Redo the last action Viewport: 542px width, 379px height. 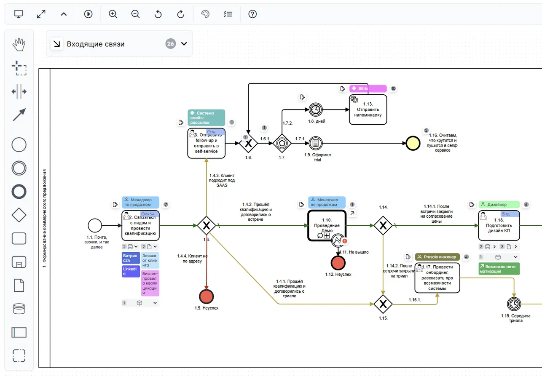tap(180, 14)
